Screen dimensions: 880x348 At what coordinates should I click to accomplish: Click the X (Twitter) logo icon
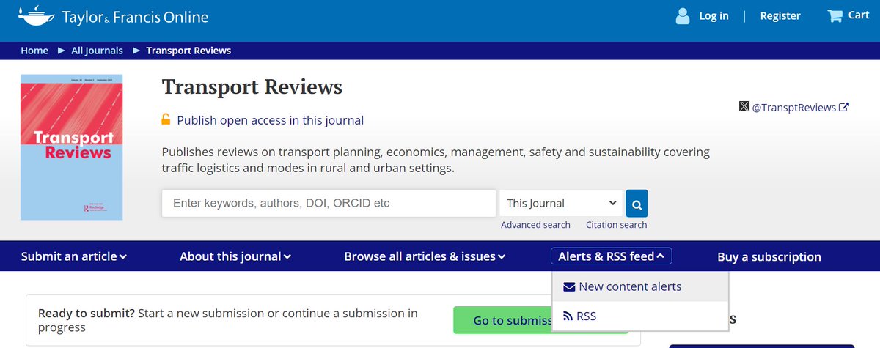(744, 107)
